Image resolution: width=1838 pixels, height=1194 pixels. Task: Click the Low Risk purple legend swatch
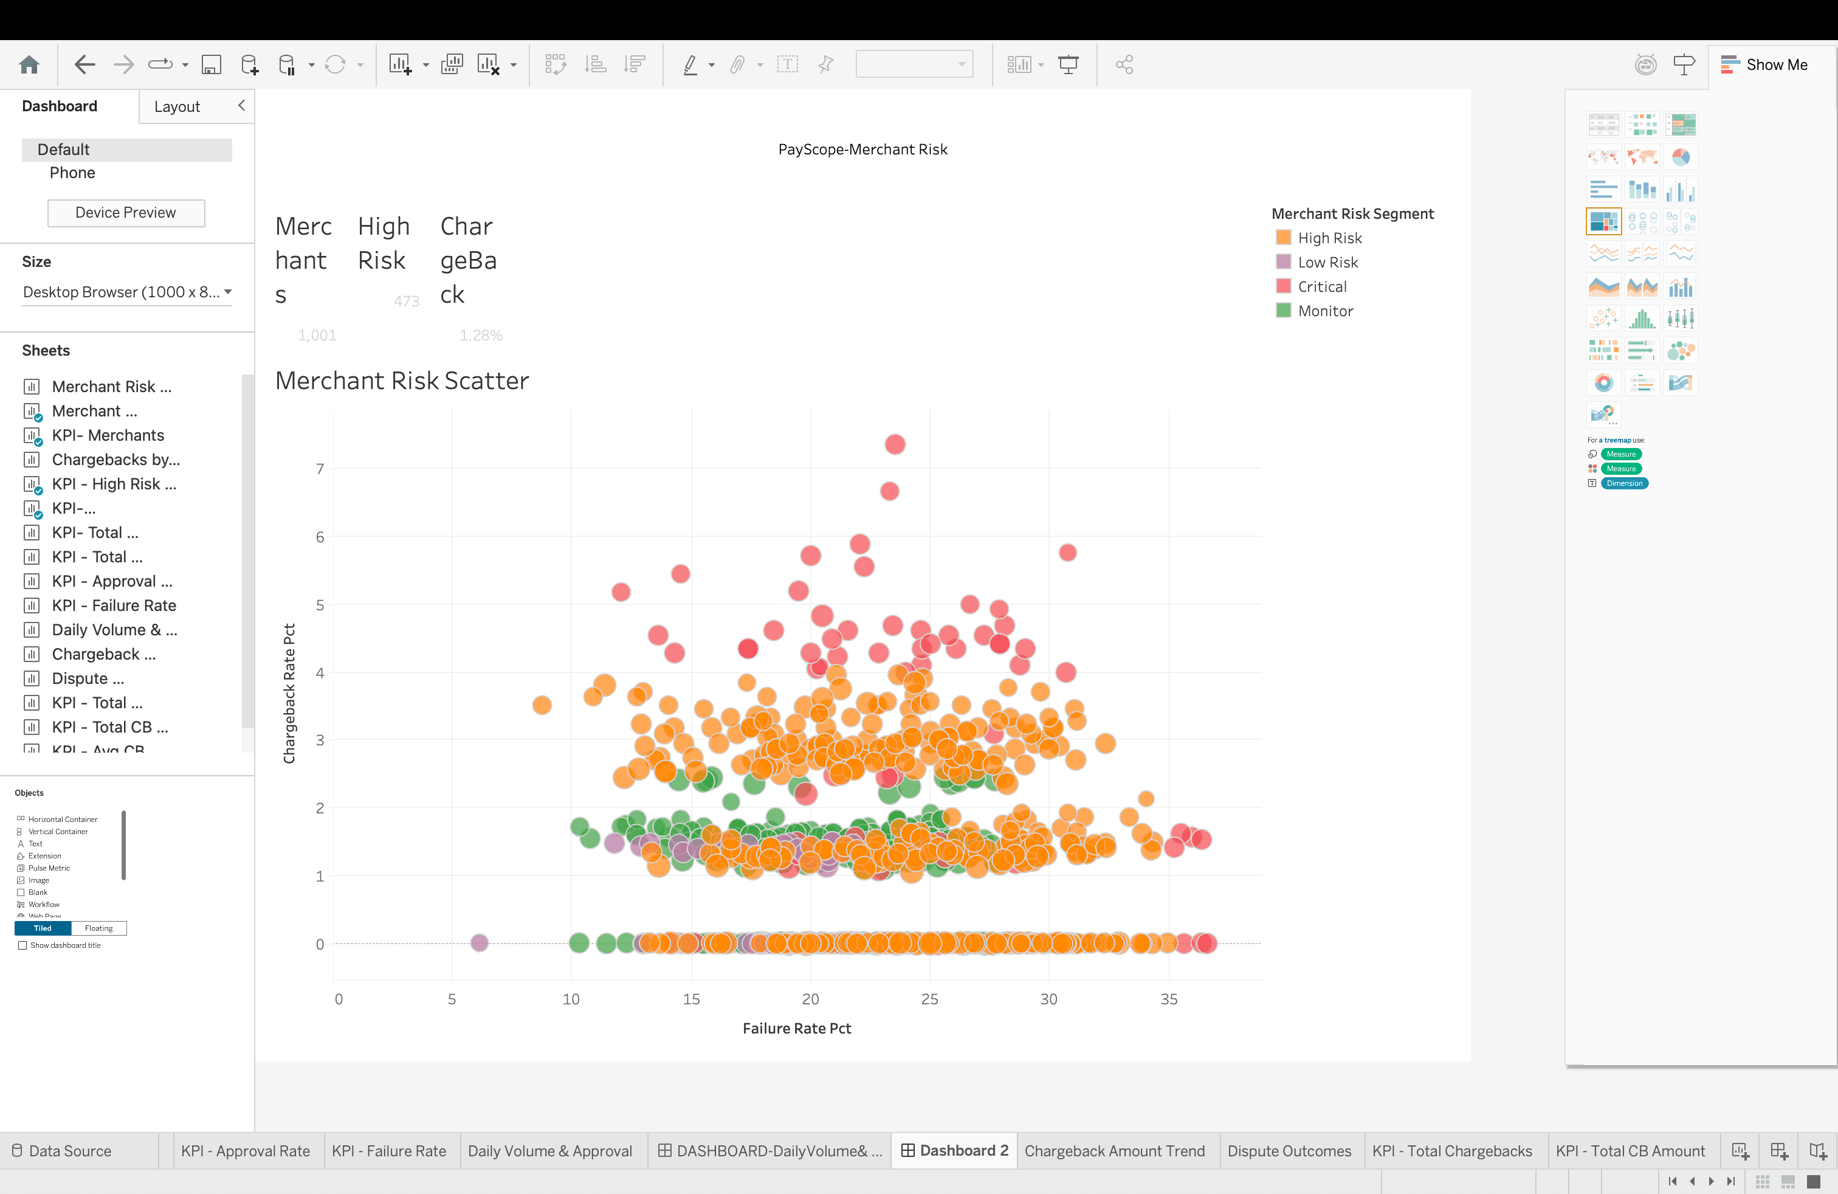[x=1284, y=262]
